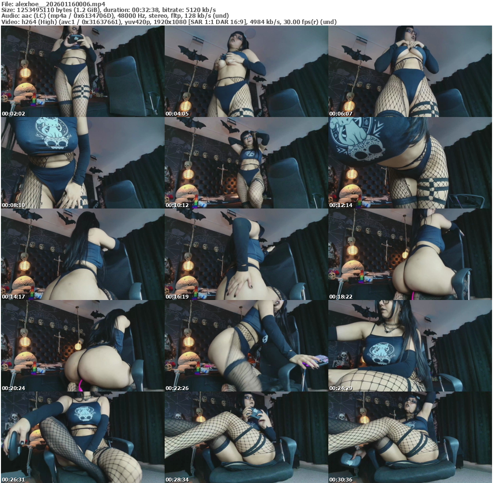The image size is (493, 483).
Task: Choose the frame stamped 00:30:36
Action: (410, 437)
